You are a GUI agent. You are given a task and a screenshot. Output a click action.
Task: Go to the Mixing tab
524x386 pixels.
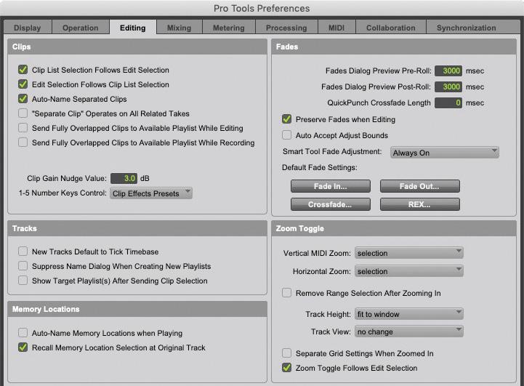(x=179, y=28)
